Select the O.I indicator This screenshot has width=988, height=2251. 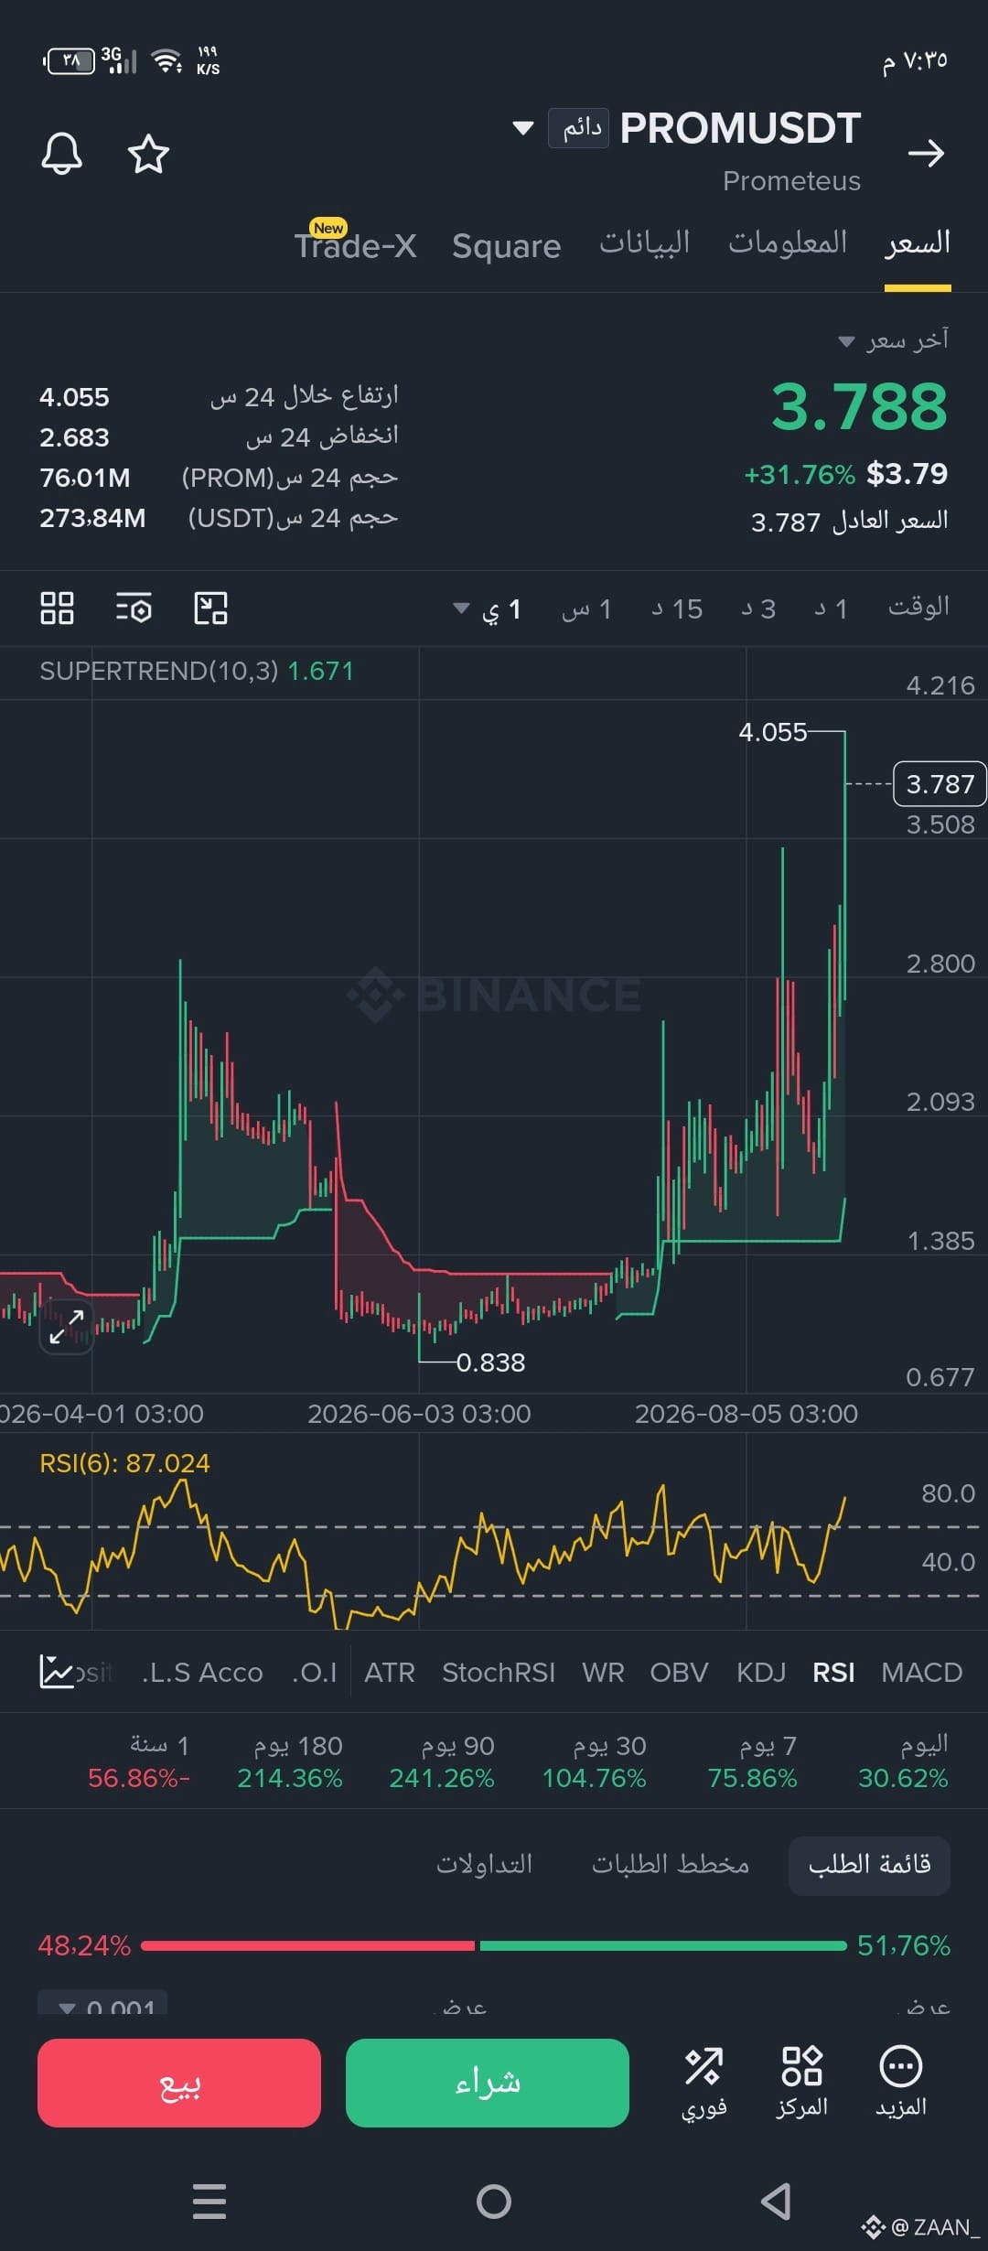(315, 1673)
